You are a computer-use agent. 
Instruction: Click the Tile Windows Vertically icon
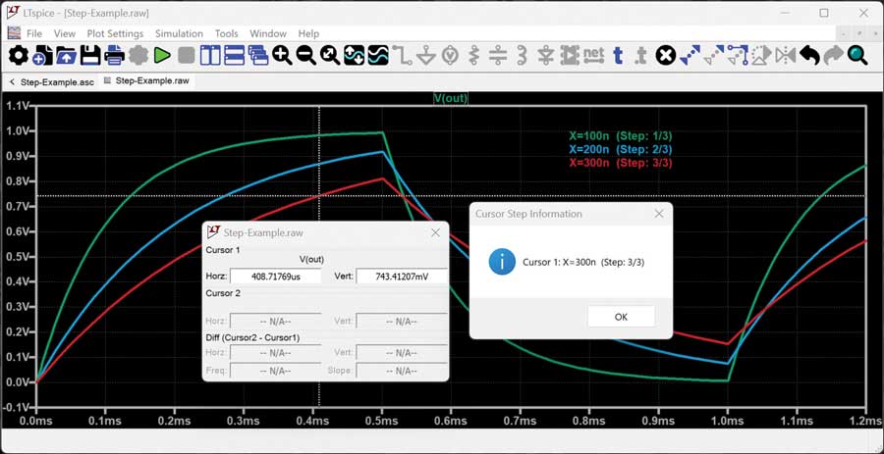click(210, 56)
